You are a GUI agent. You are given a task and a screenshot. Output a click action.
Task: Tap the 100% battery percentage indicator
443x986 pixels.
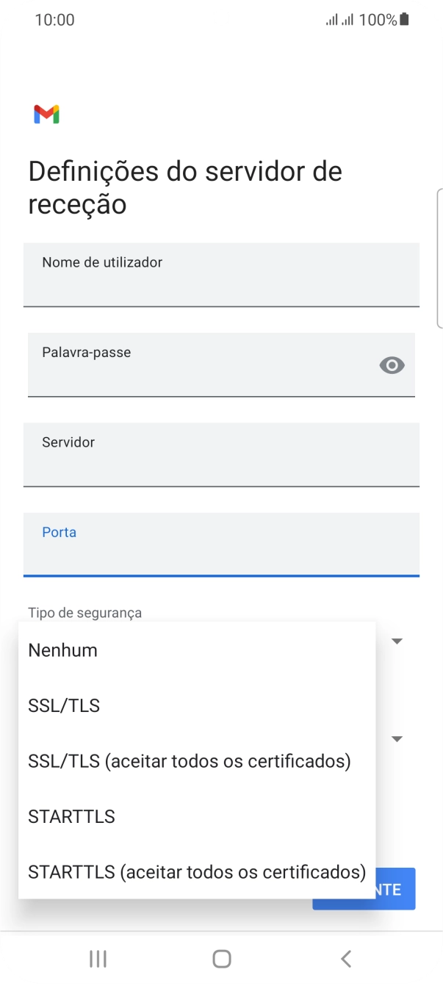pyautogui.click(x=378, y=19)
